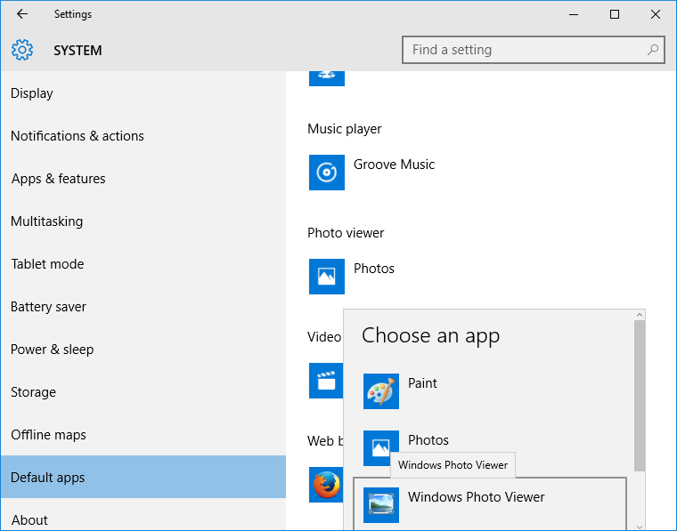This screenshot has height=531, width=677.
Task: Switch to Tablet mode settings
Action: [47, 264]
